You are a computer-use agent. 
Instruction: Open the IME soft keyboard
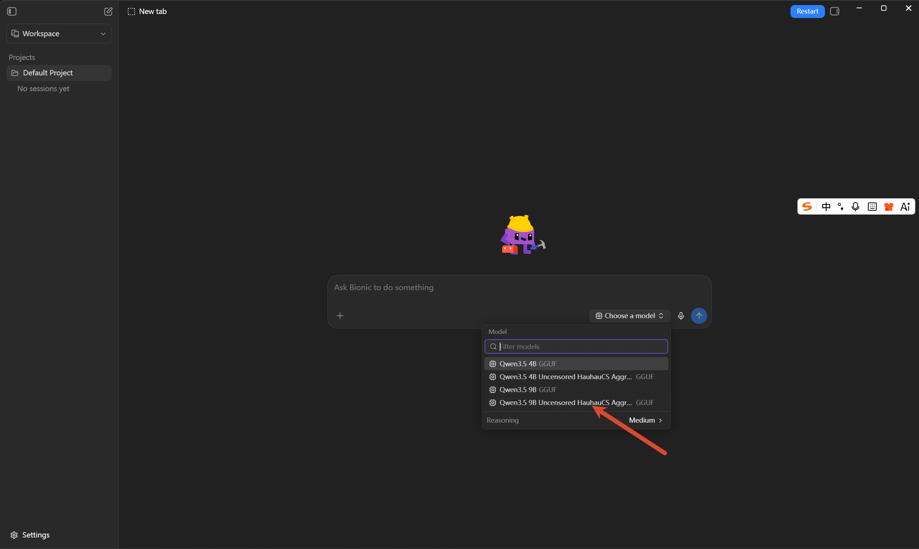872,206
